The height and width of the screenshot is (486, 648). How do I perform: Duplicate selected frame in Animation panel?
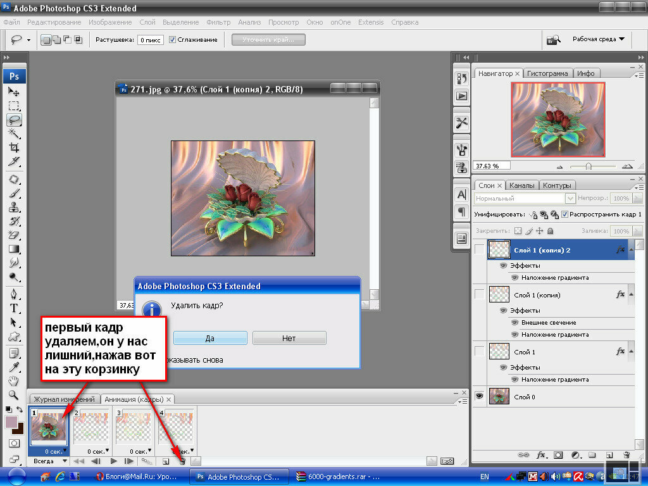coord(166,461)
